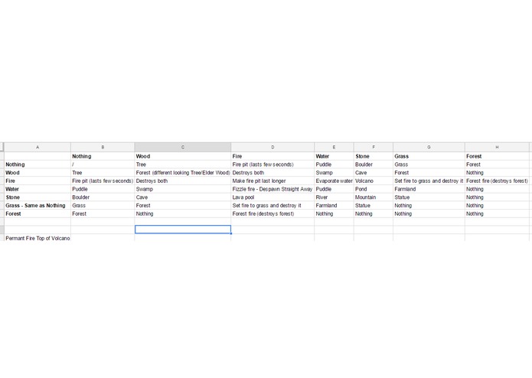
Task: Select the Make fire pit last longer cell
Action: click(x=273, y=181)
